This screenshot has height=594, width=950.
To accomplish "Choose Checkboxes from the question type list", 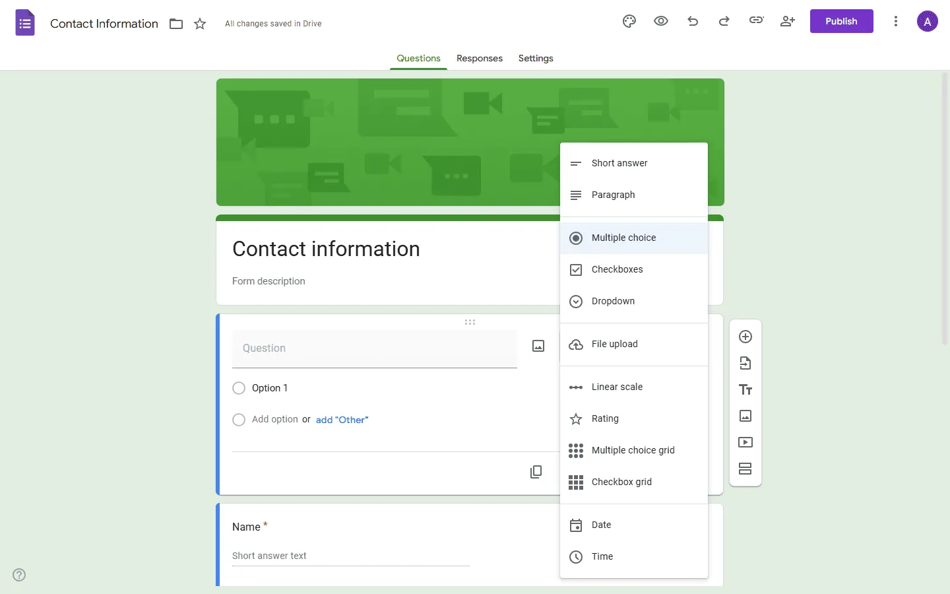I will pos(617,269).
